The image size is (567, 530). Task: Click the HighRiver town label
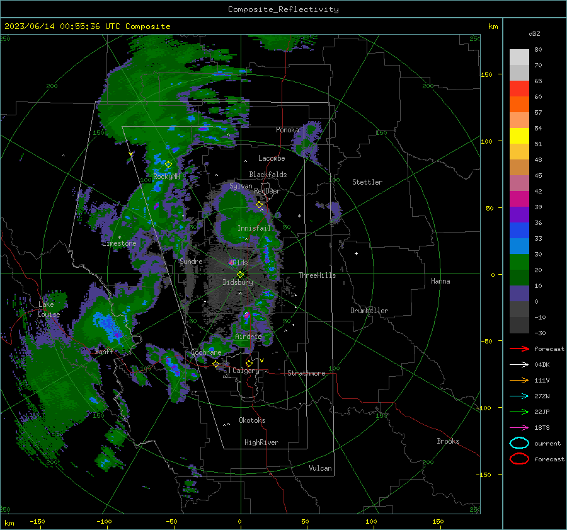(261, 442)
